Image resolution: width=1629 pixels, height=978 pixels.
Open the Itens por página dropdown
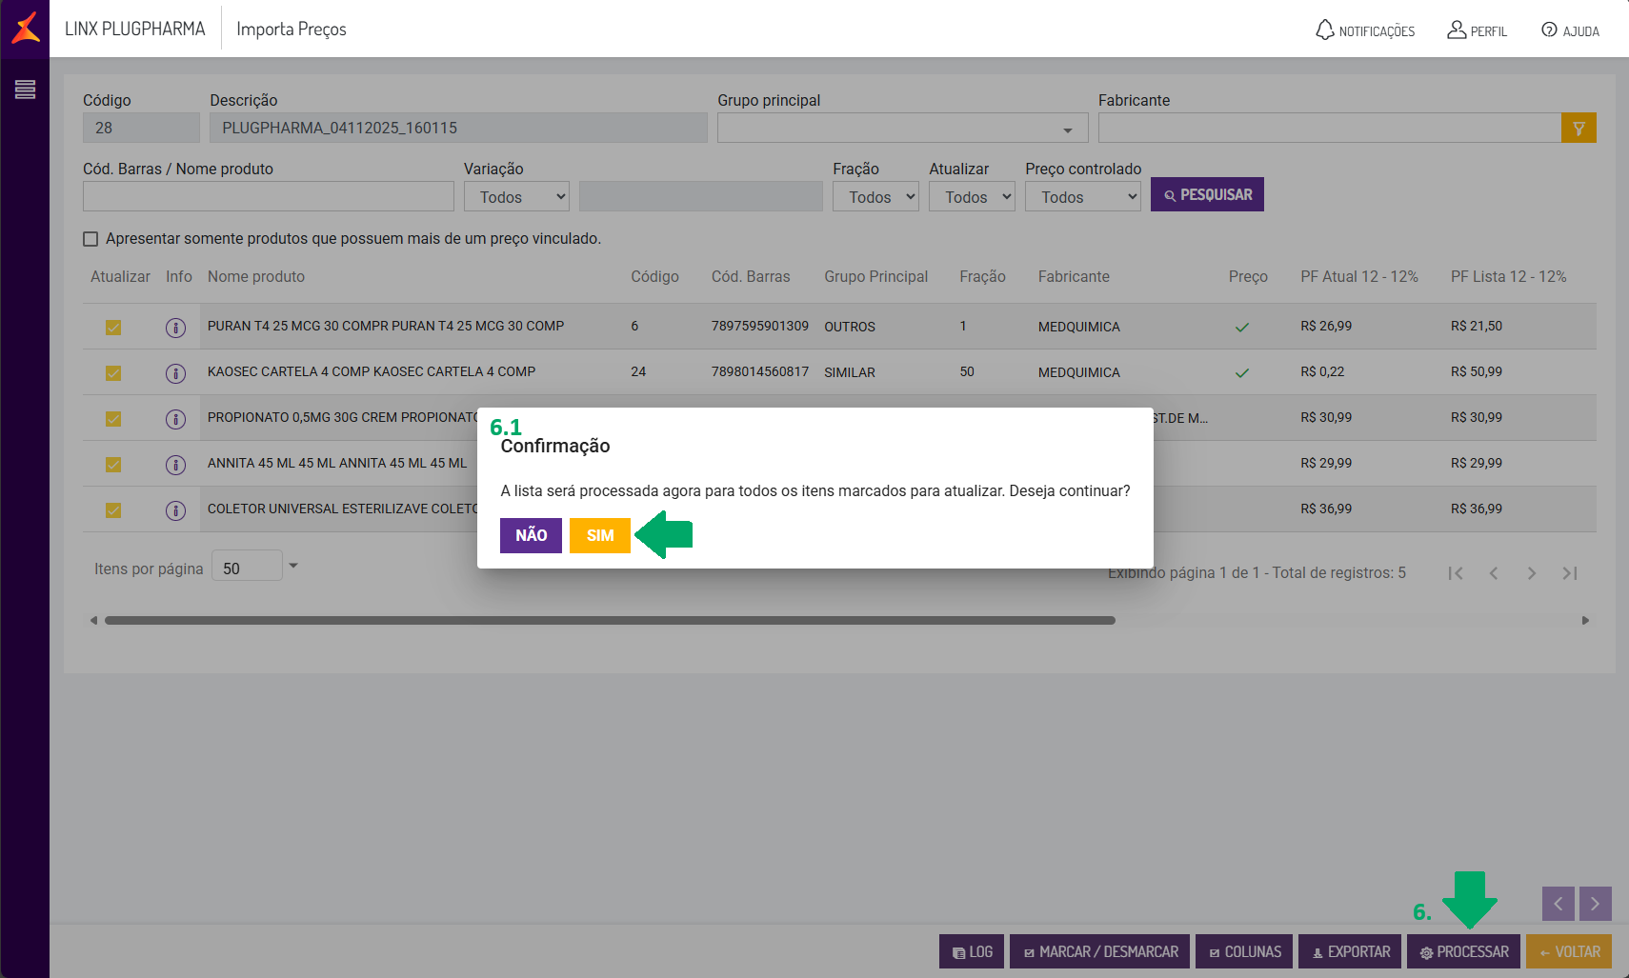click(293, 566)
